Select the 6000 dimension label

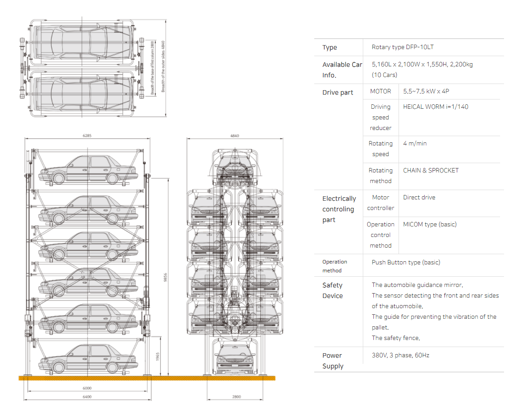tap(87, 388)
